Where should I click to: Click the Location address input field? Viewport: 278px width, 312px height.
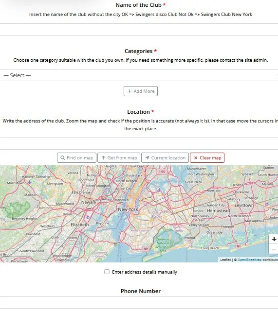[x=139, y=143]
